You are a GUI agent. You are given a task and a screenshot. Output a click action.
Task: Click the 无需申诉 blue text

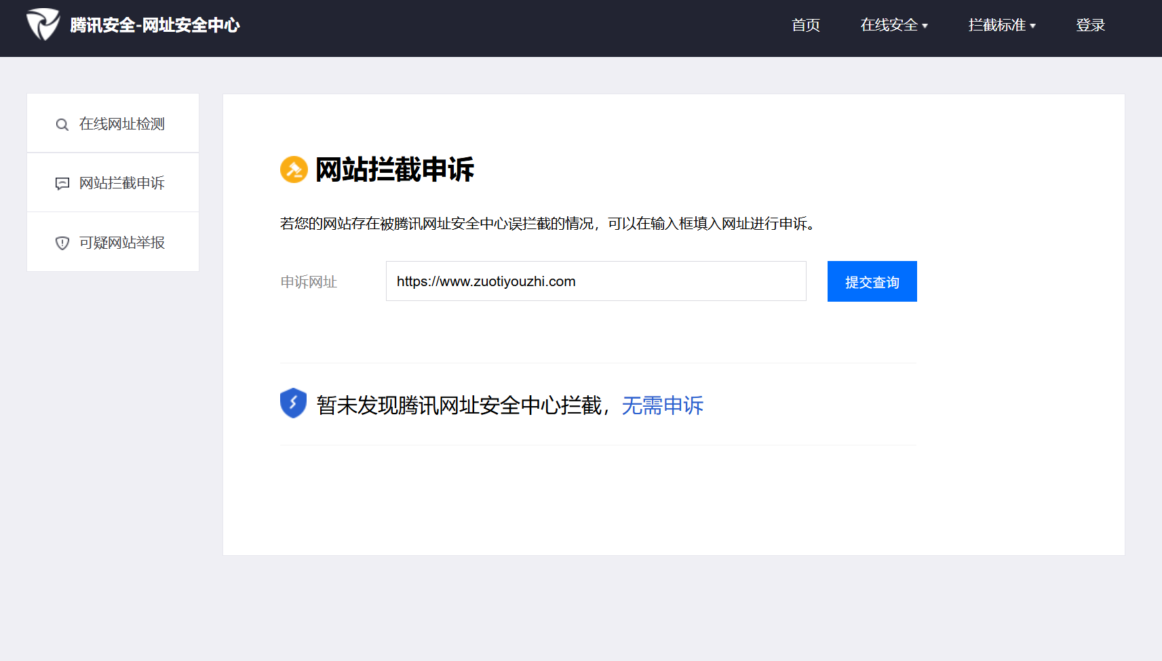663,405
